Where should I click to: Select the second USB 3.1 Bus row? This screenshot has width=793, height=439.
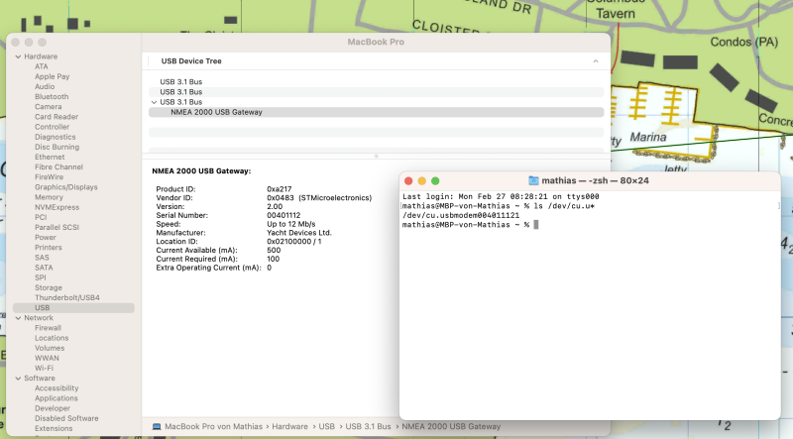pyautogui.click(x=377, y=92)
